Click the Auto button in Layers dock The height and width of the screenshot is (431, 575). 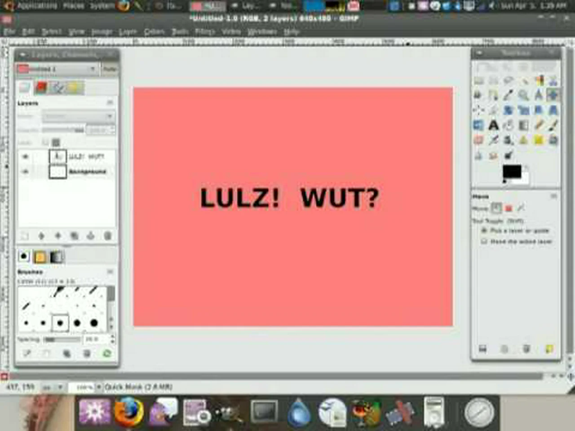[109, 69]
